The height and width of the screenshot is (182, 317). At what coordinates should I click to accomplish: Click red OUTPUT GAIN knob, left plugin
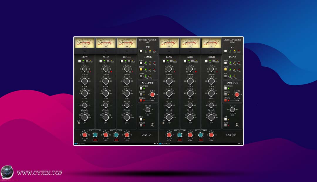coord(152,95)
